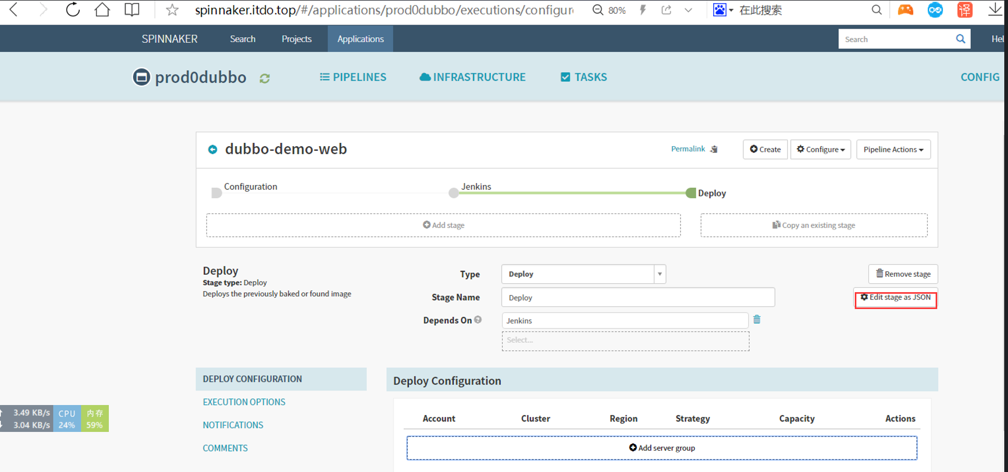Click Remove stage button

tap(903, 274)
